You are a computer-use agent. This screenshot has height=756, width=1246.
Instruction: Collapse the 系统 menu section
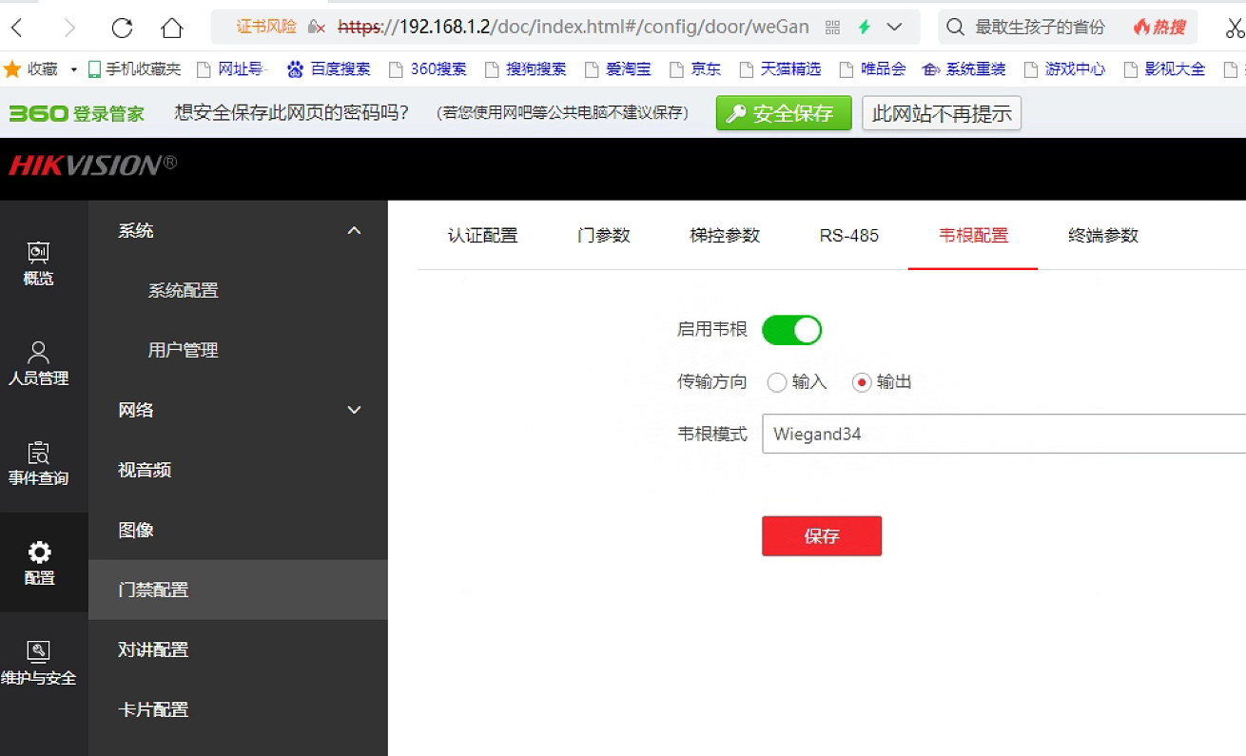point(354,231)
